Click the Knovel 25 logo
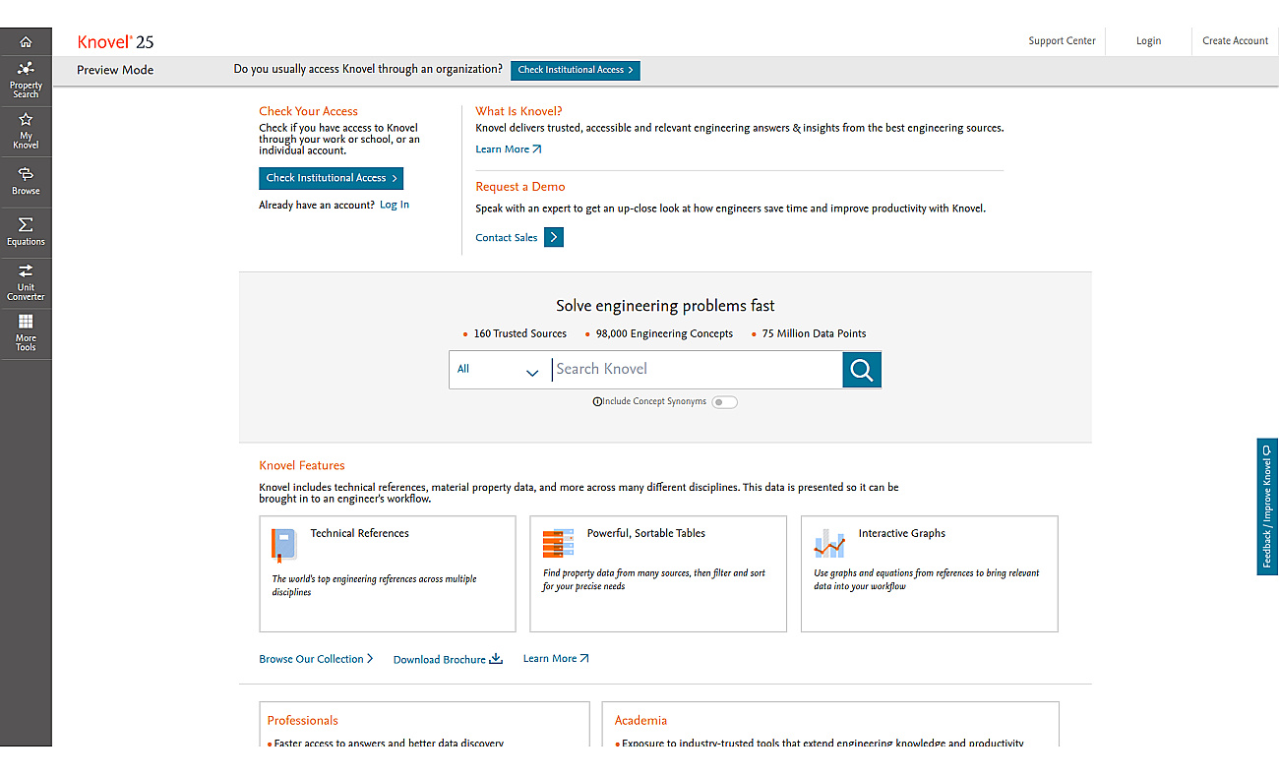The image size is (1279, 775). 115,41
